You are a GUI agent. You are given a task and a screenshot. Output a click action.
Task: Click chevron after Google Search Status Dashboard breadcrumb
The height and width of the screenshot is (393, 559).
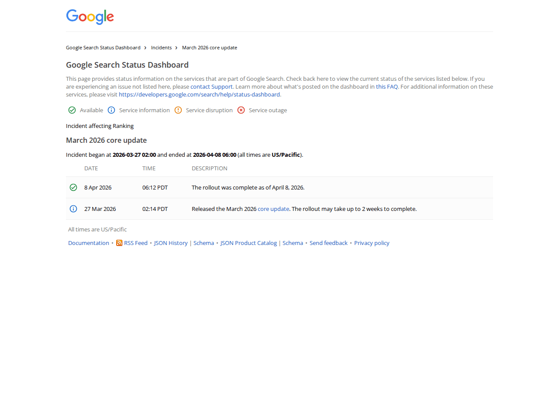coord(145,48)
